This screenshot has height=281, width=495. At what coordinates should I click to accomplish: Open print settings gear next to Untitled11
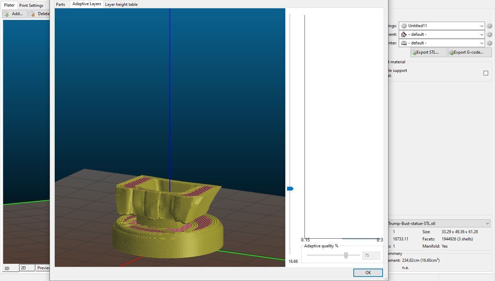coord(489,26)
